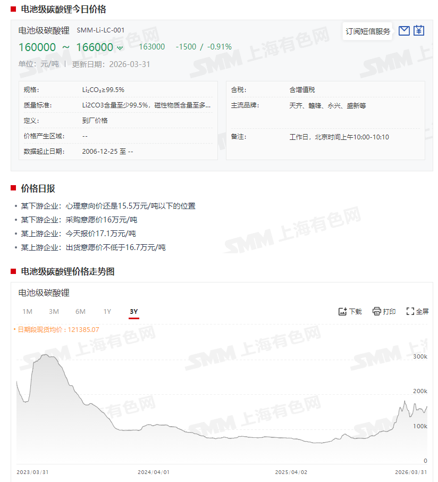Click the spec value Li₂CO₃≥99.5%
This screenshot has height=482, width=438.
click(x=103, y=90)
